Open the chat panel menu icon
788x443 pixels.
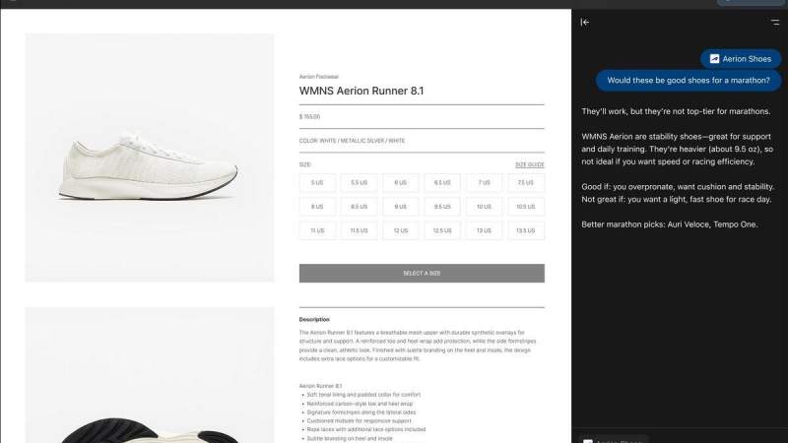point(775,22)
